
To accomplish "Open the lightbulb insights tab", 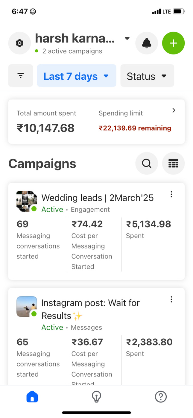I will [x=96, y=397].
